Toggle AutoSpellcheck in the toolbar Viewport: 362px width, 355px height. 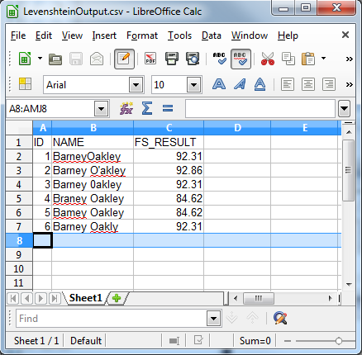click(x=241, y=59)
